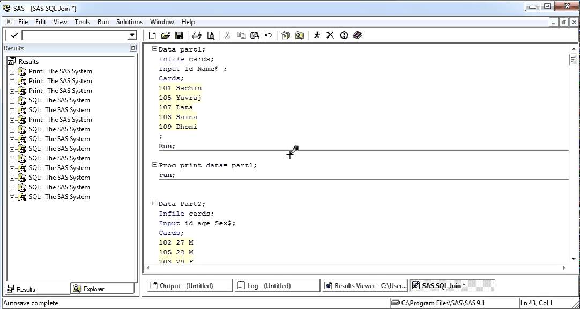Viewport: 580px width, 309px height.
Task: Click the command box checkmark icon
Action: pyautogui.click(x=14, y=35)
